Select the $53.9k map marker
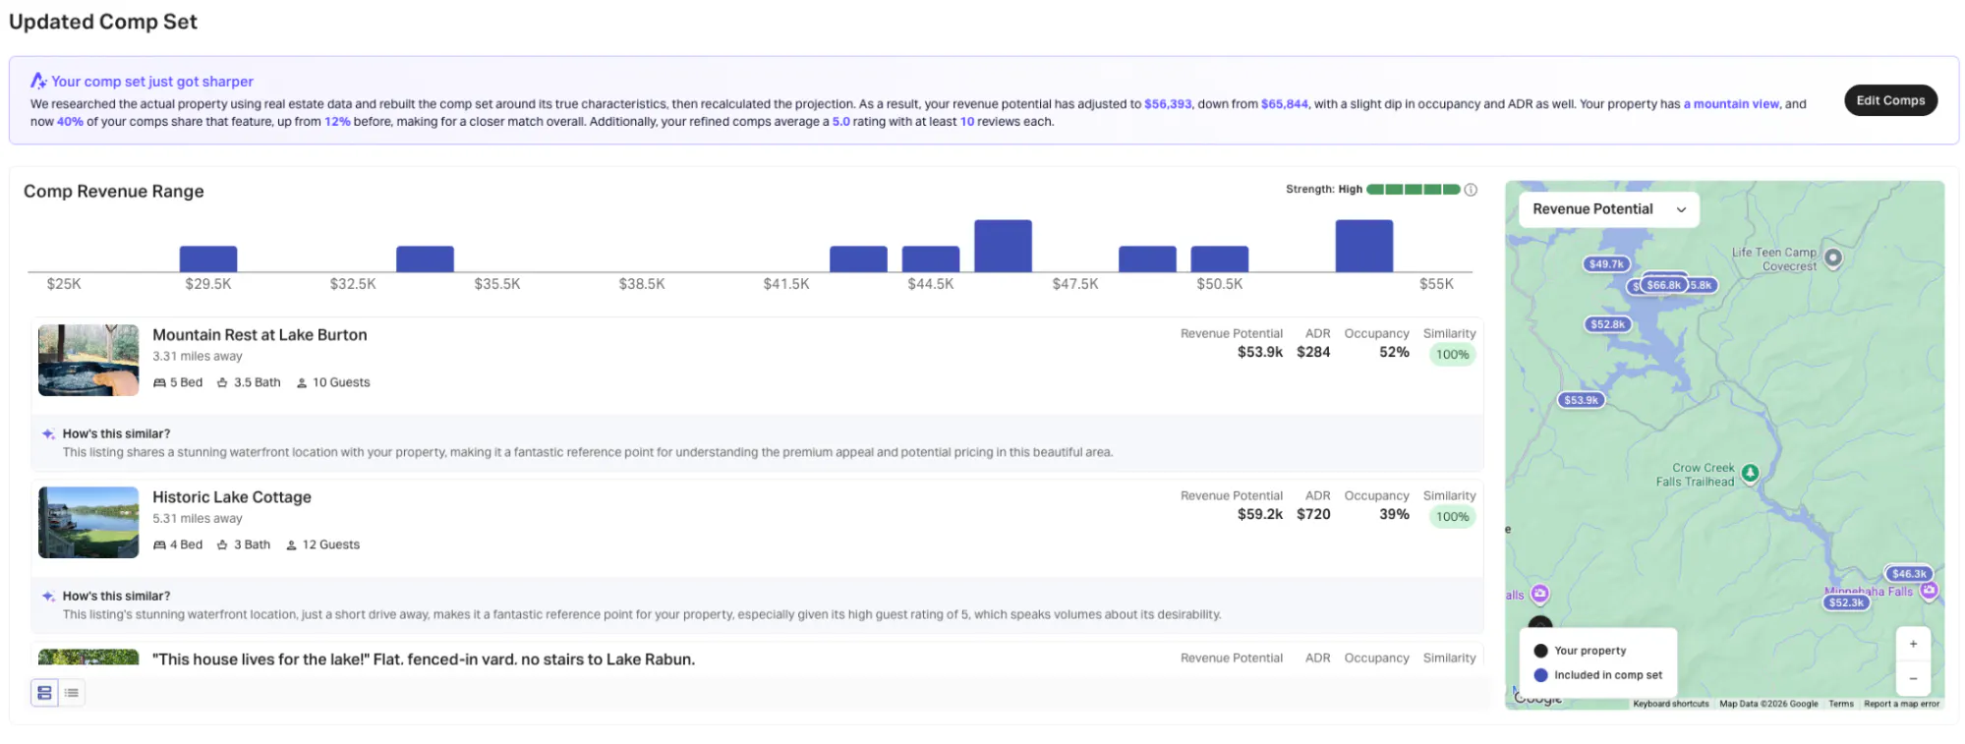1965x744 pixels. tap(1581, 400)
